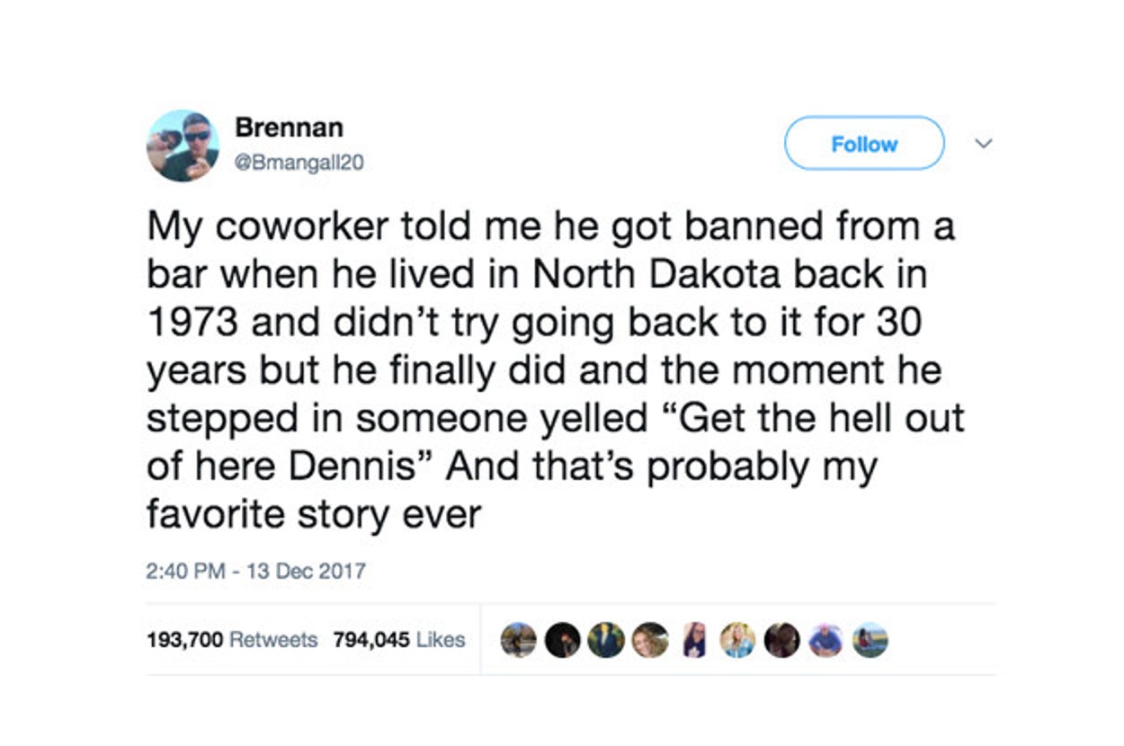The width and height of the screenshot is (1124, 746).
Task: Expand the tweet options chevron
Action: (x=983, y=144)
